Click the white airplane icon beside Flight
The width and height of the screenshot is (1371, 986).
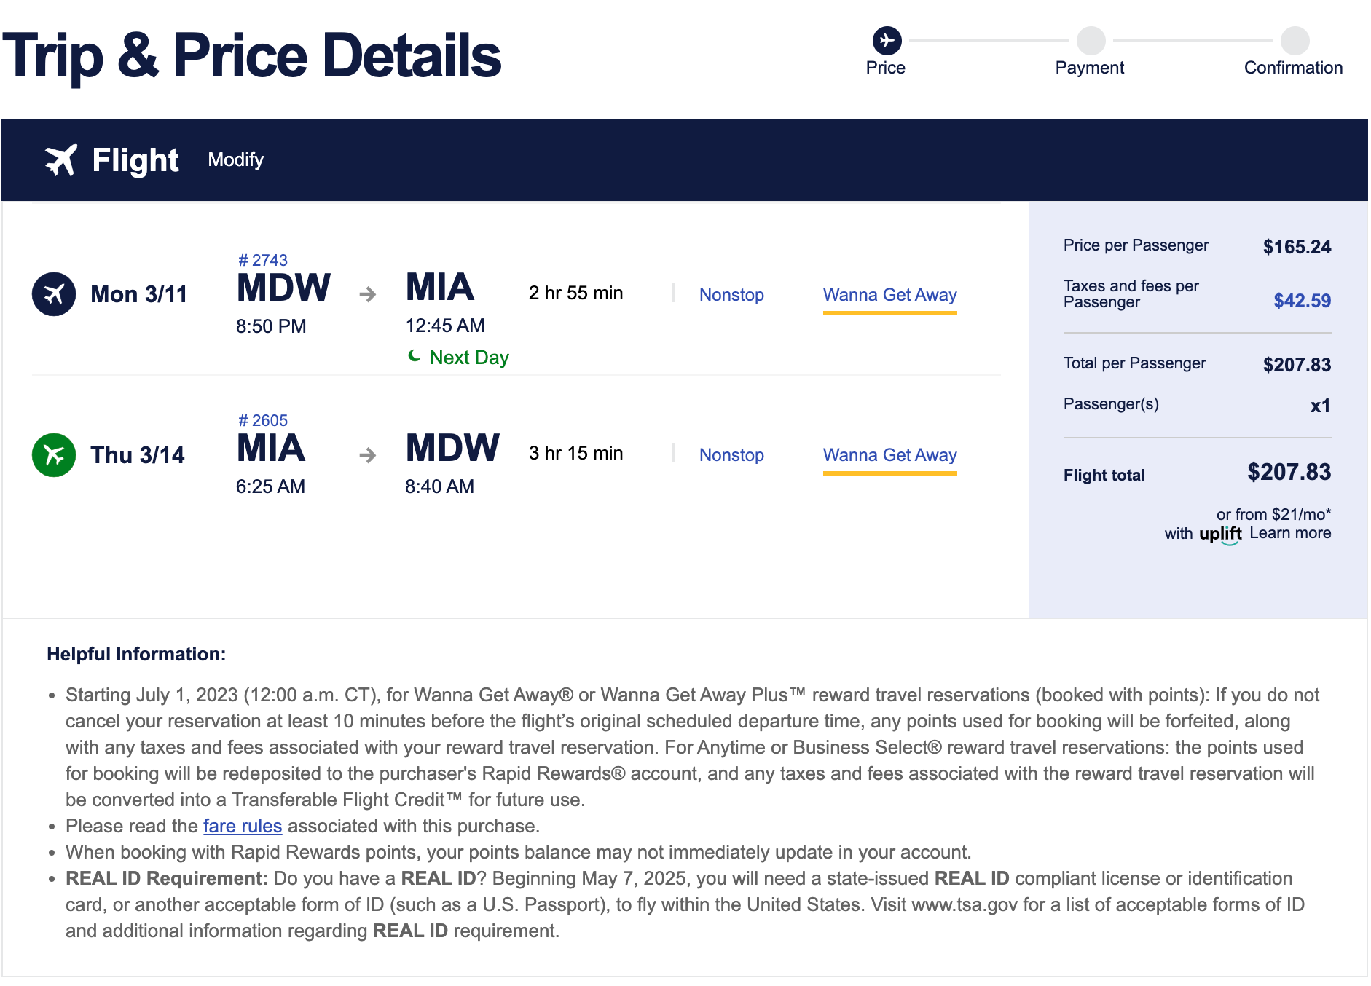pyautogui.click(x=60, y=160)
